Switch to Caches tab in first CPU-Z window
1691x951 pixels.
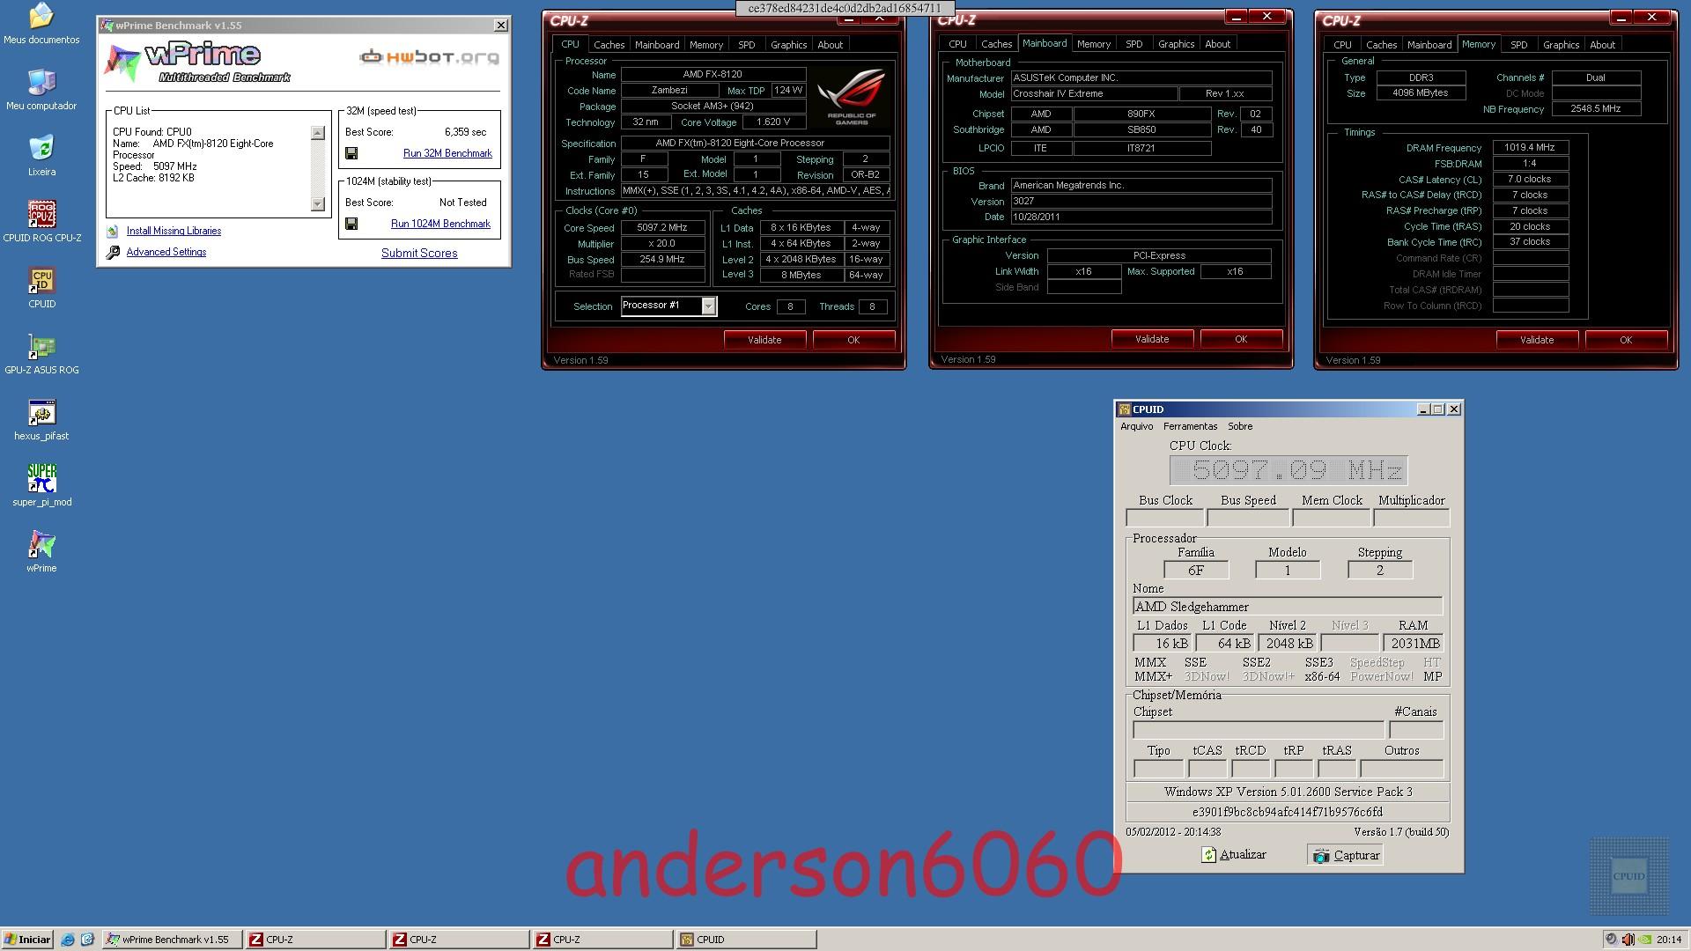click(609, 45)
